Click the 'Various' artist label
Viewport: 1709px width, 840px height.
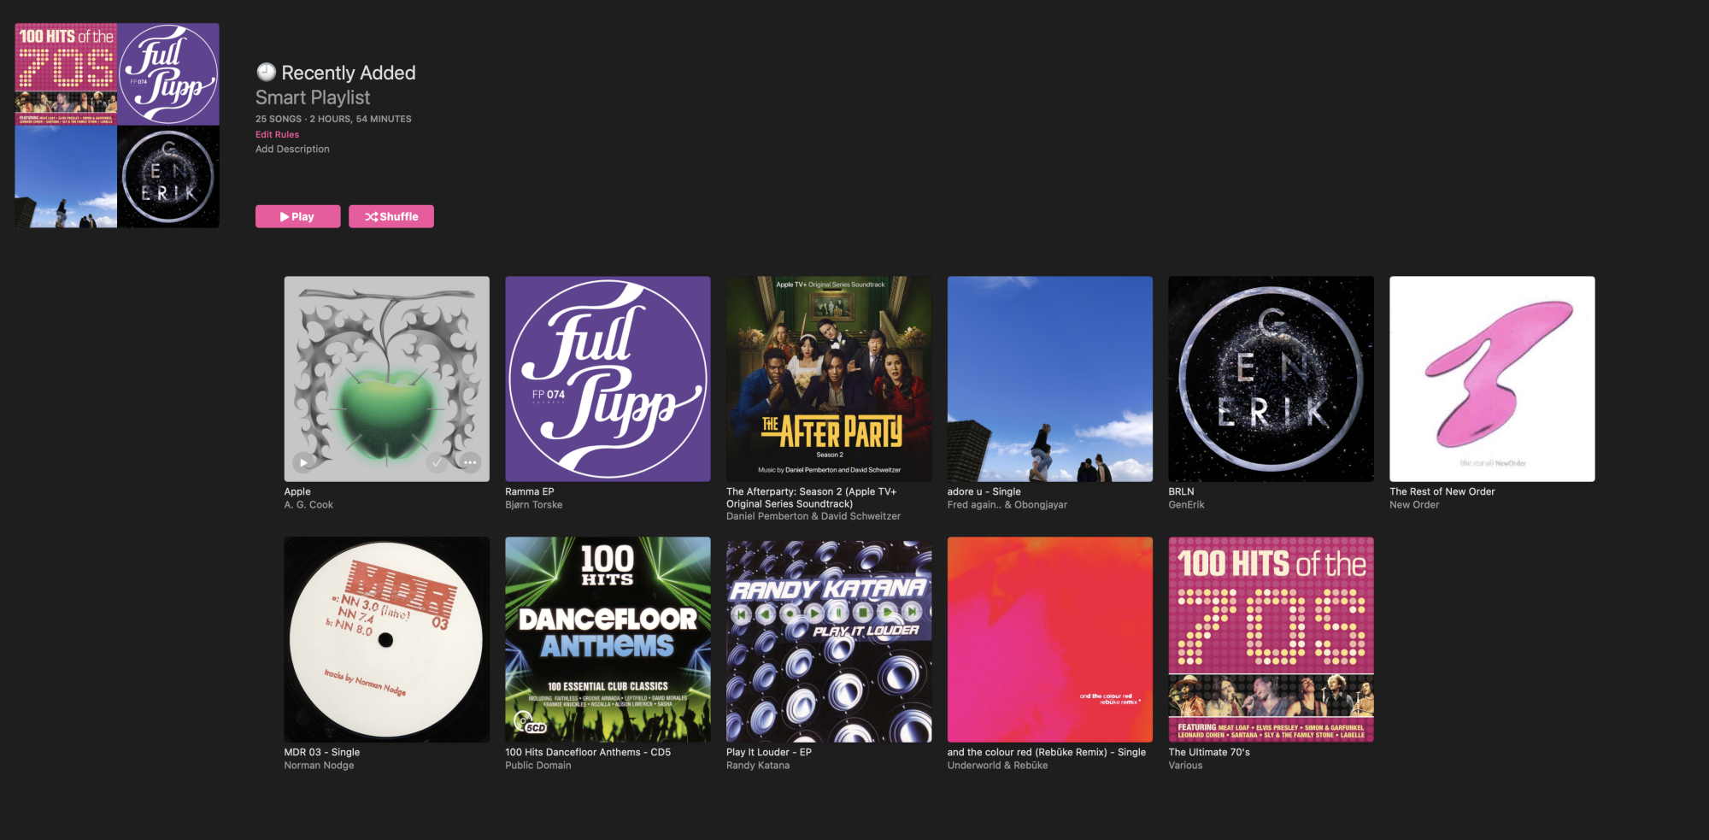(1186, 766)
